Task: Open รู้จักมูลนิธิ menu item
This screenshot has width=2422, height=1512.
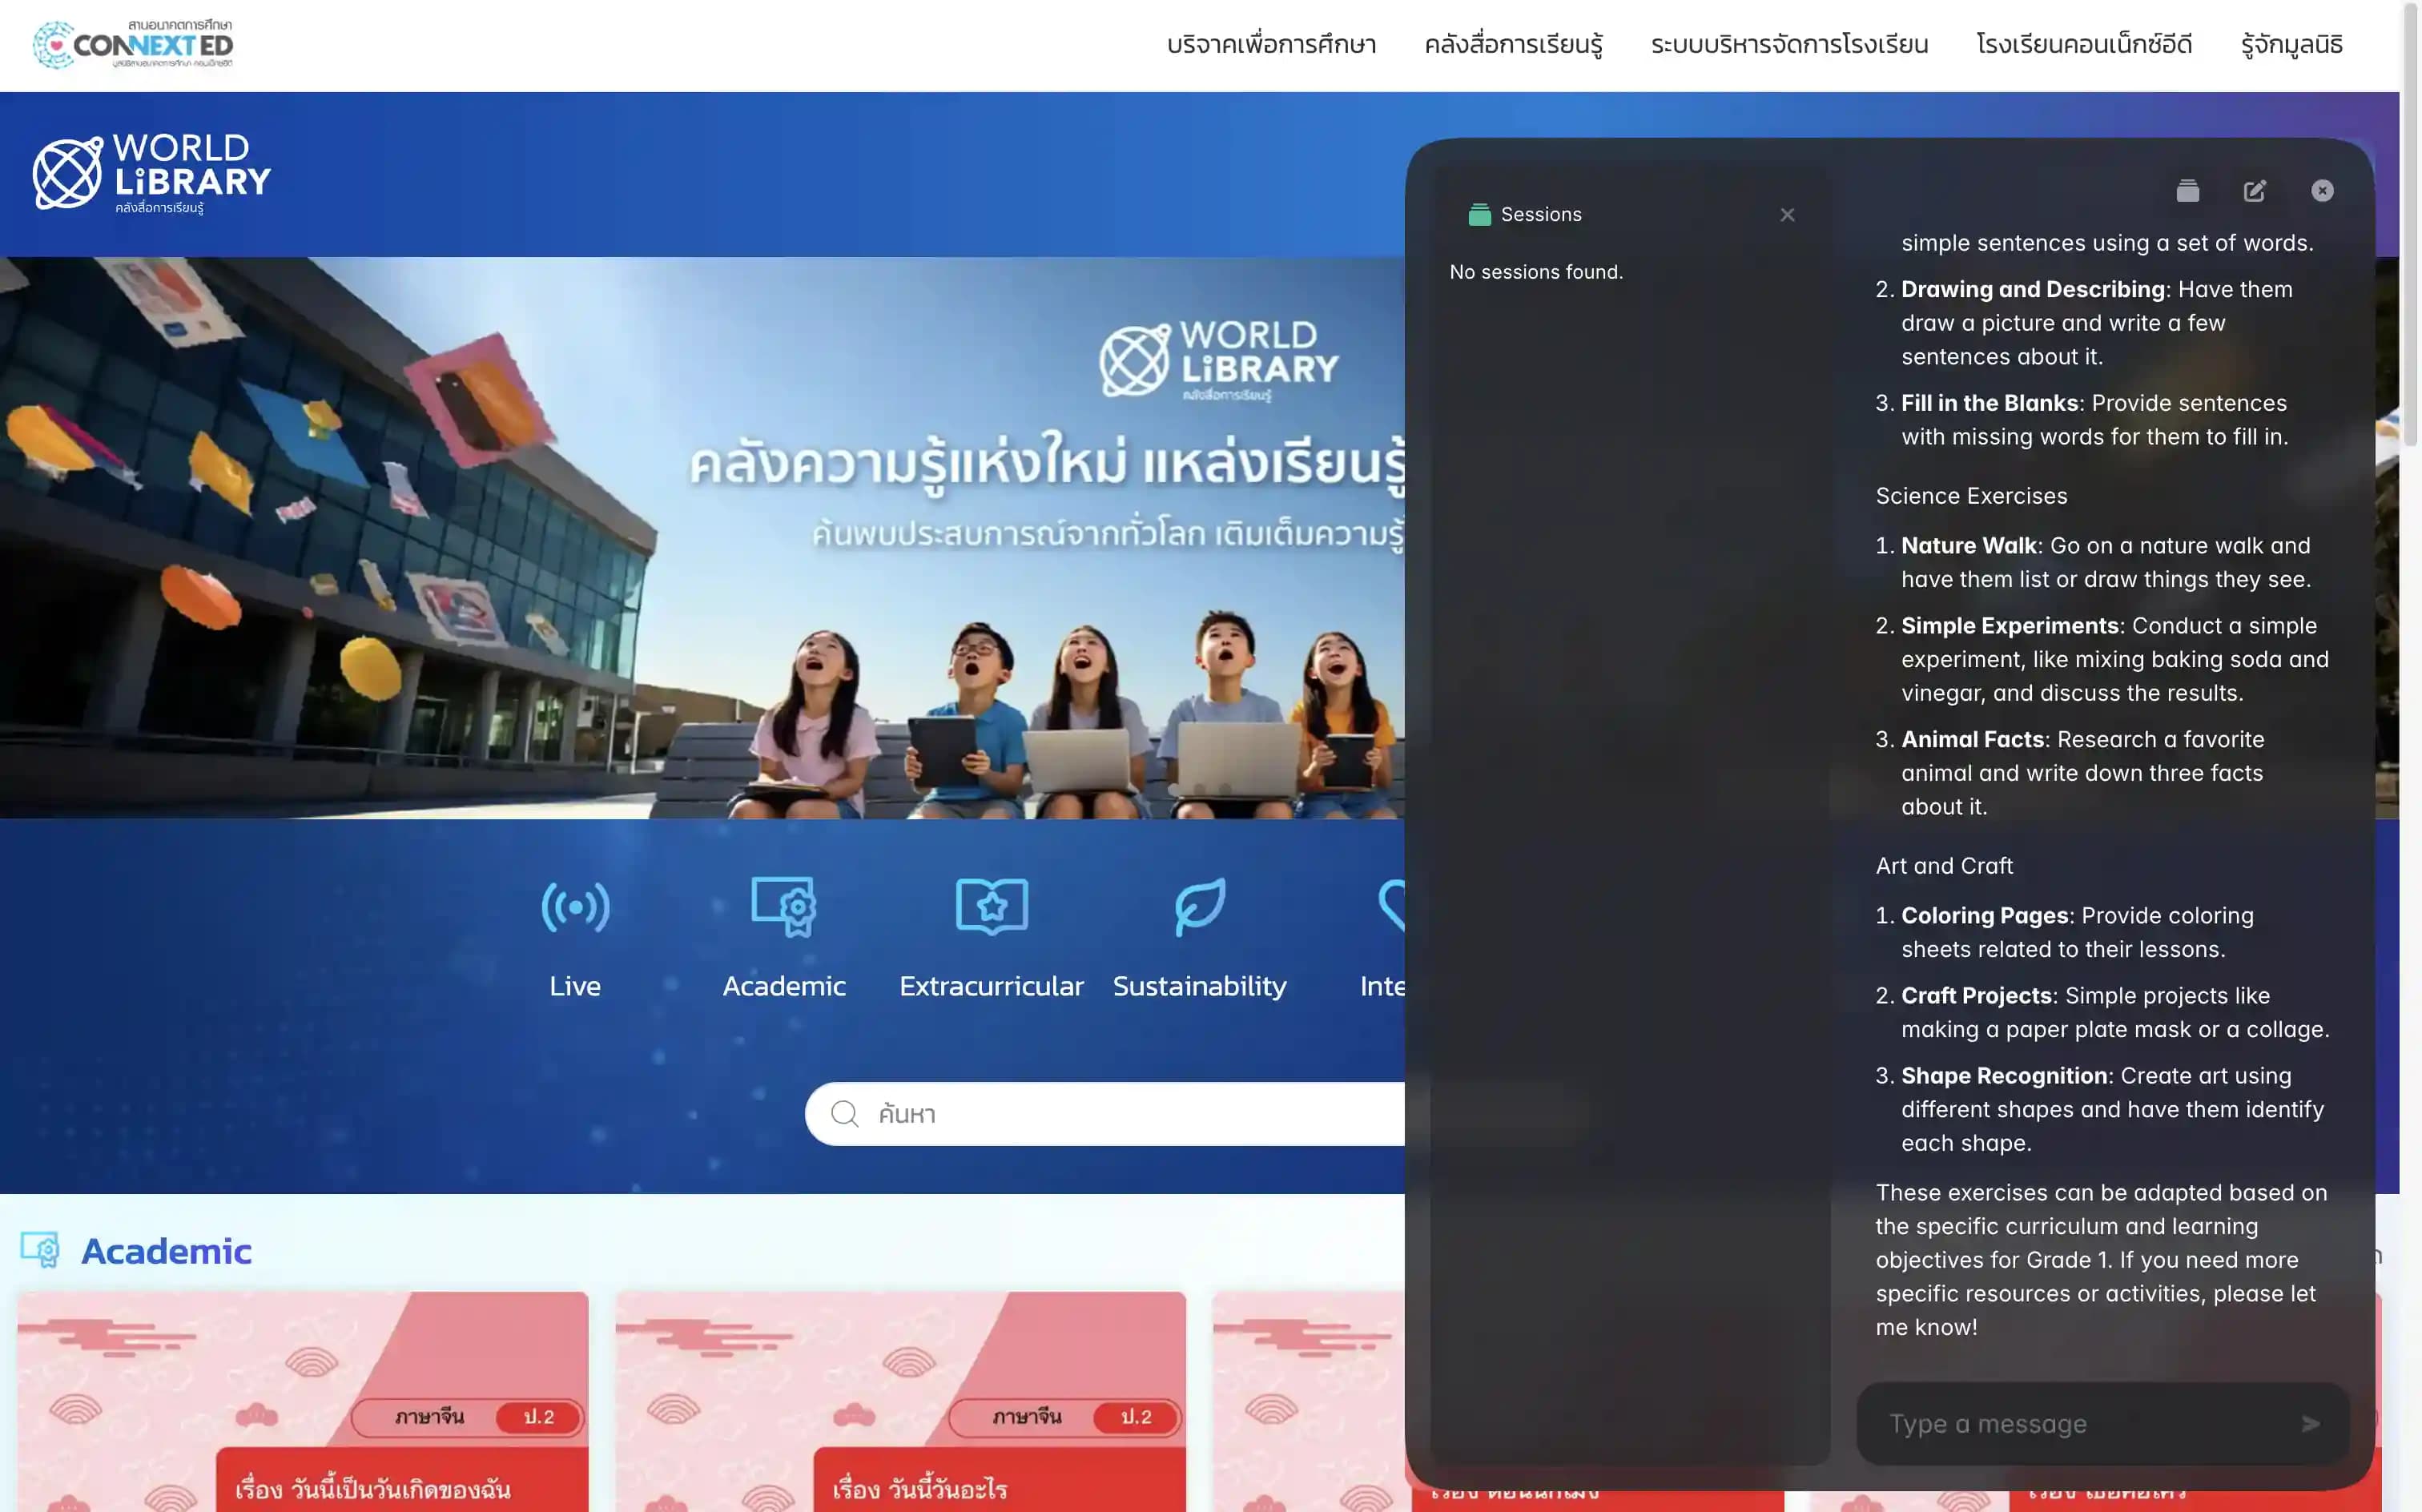Action: coord(2291,45)
